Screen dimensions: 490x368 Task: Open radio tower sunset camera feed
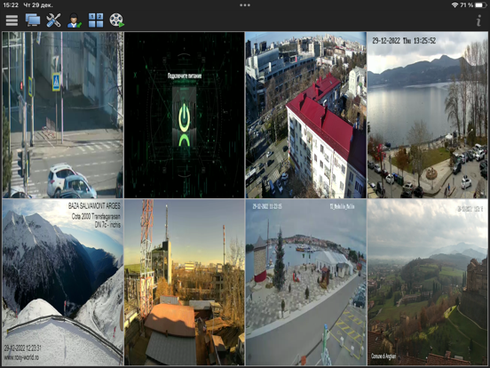(x=184, y=282)
